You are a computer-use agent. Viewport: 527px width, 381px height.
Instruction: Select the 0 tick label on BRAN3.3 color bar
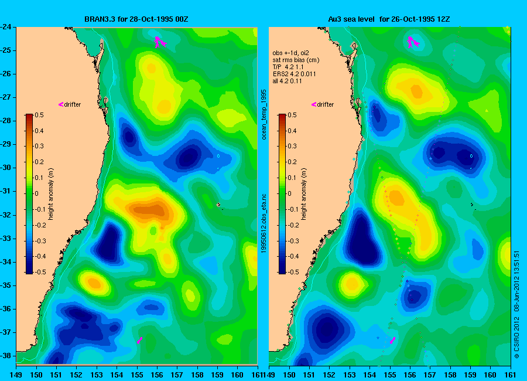pyautogui.click(x=37, y=193)
